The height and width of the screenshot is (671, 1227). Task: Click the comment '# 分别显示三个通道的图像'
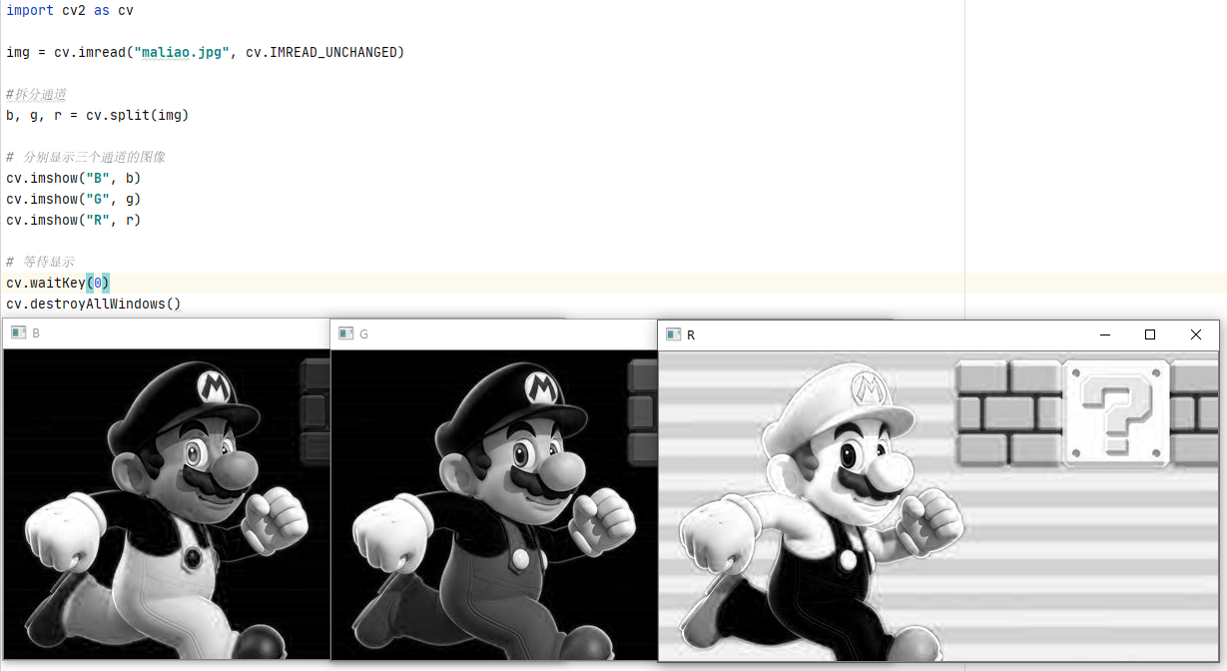[86, 157]
